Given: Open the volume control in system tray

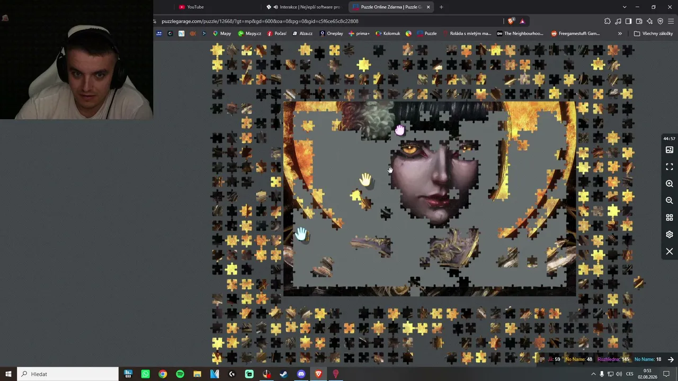Looking at the screenshot, I should (x=618, y=374).
